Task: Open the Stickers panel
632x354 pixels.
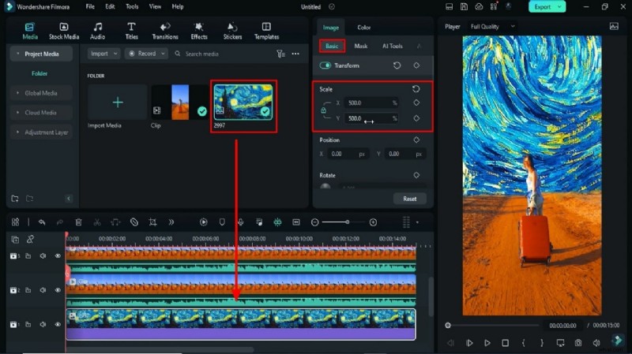Action: pyautogui.click(x=232, y=30)
